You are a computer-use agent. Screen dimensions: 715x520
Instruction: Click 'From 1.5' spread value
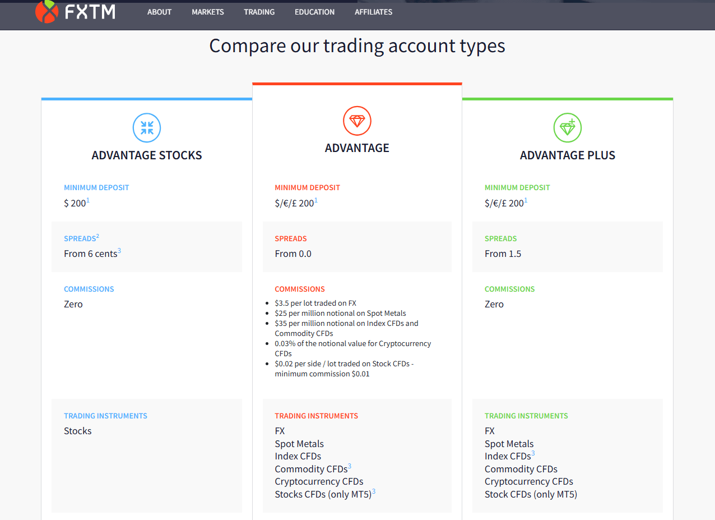503,254
